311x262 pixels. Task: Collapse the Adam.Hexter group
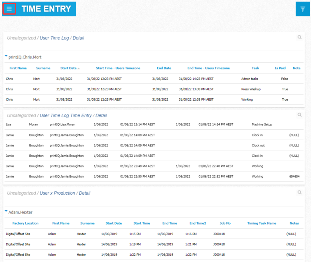6,211
